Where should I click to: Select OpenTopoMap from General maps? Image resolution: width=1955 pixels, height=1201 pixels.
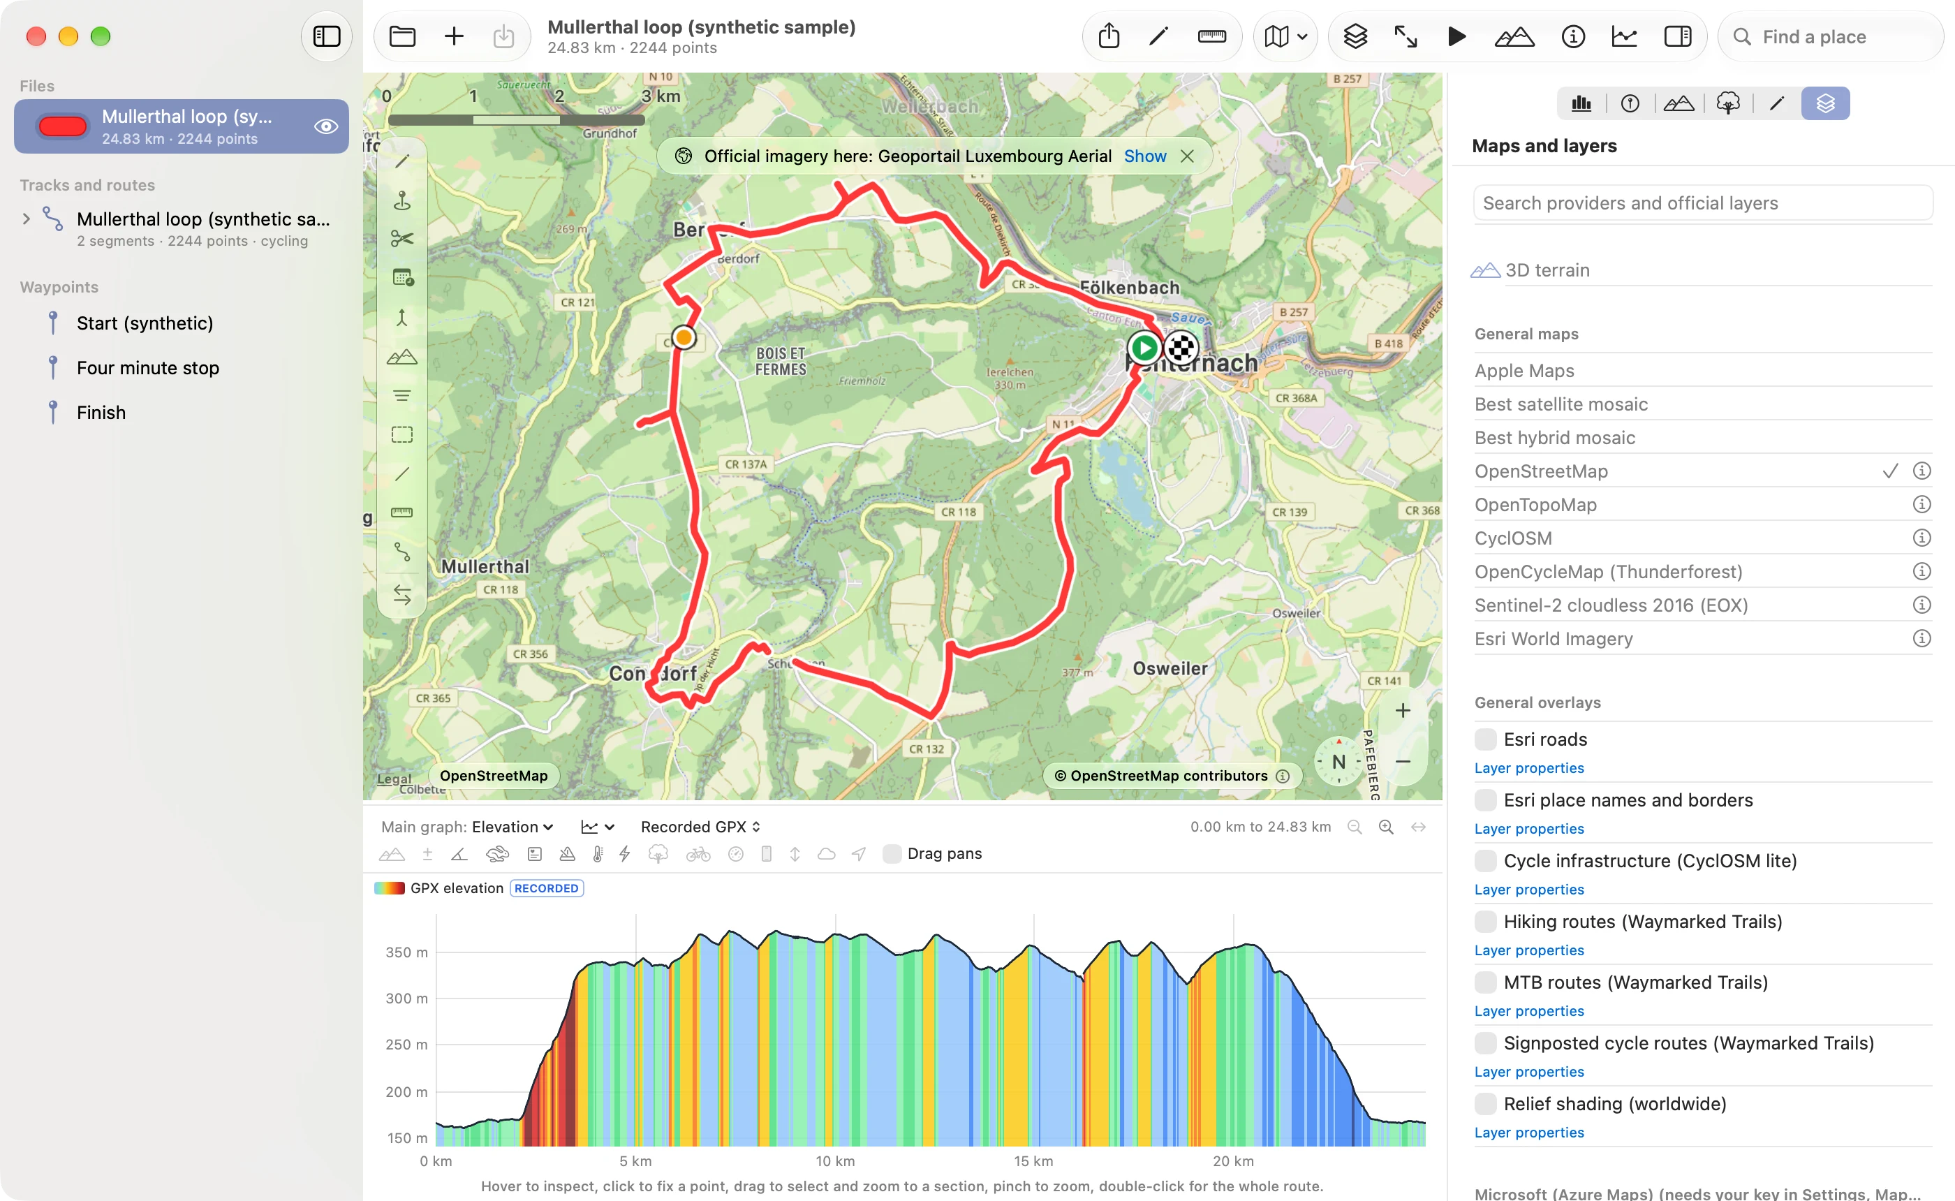[1535, 504]
